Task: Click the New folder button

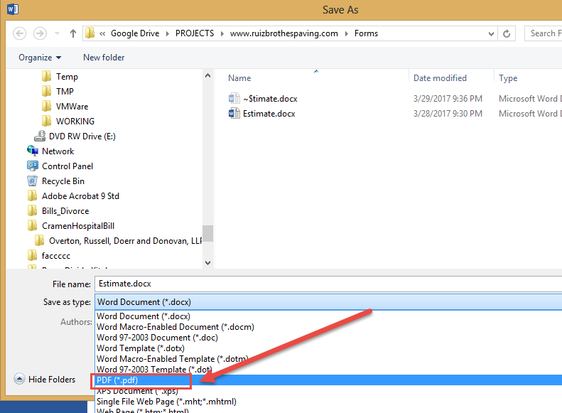Action: (x=104, y=58)
